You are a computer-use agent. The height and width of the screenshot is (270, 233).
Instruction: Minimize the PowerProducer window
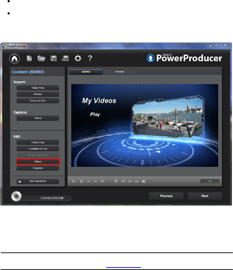click(x=210, y=45)
